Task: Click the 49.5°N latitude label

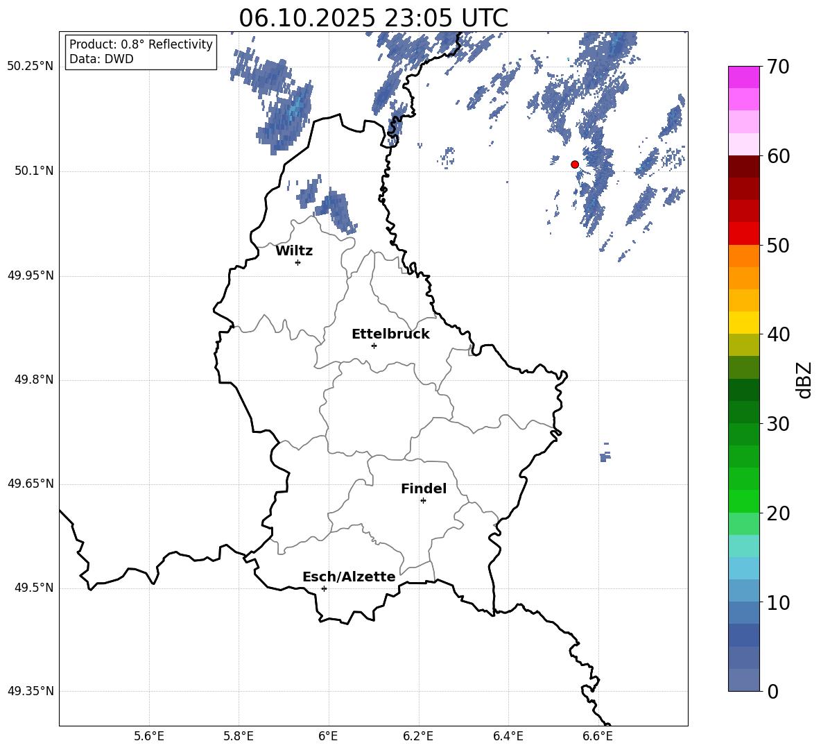Action: (x=33, y=588)
